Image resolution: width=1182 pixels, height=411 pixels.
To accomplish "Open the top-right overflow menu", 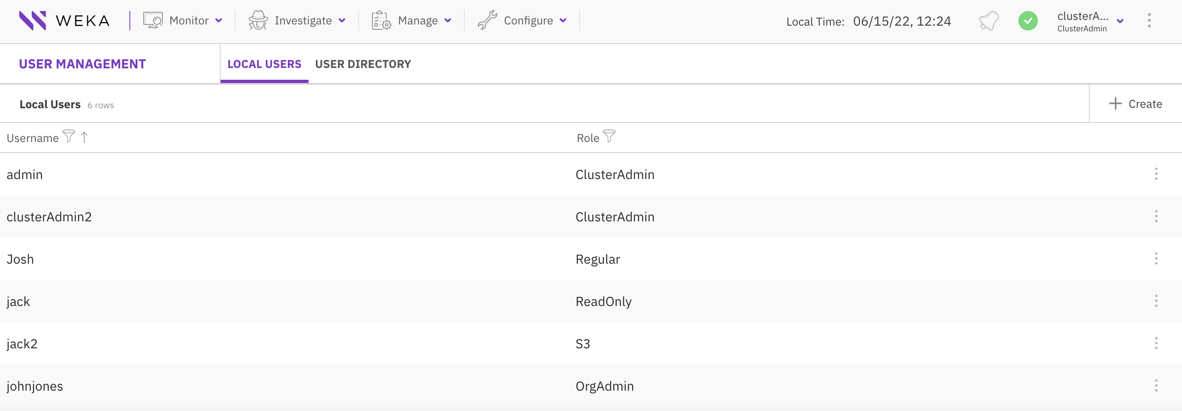I will coord(1149,20).
